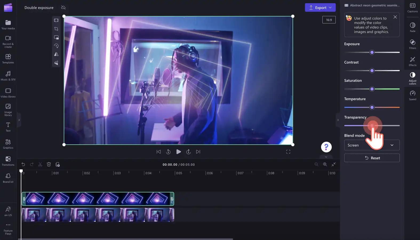420x240 pixels.
Task: Open the Templates tab
Action: 8,59
